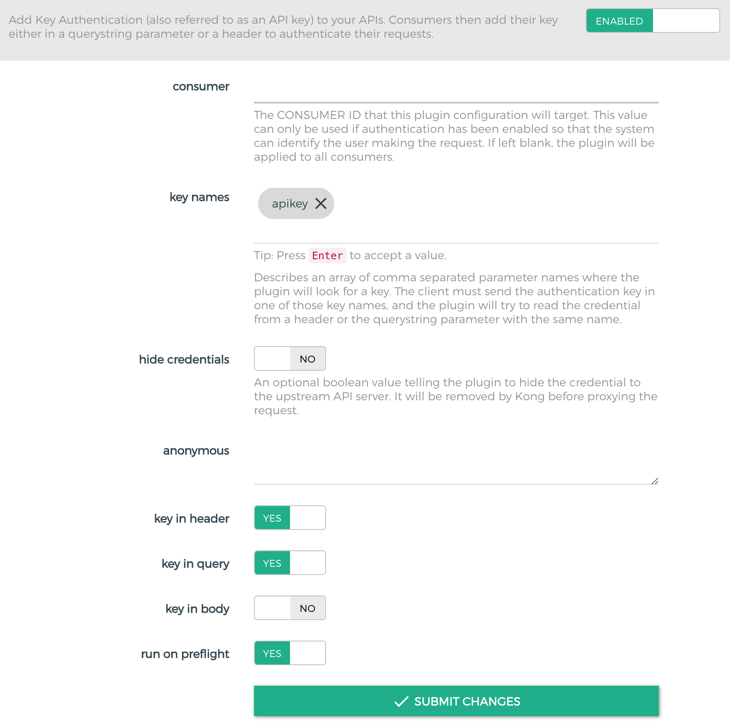
Task: Click the key names label
Action: click(x=199, y=197)
